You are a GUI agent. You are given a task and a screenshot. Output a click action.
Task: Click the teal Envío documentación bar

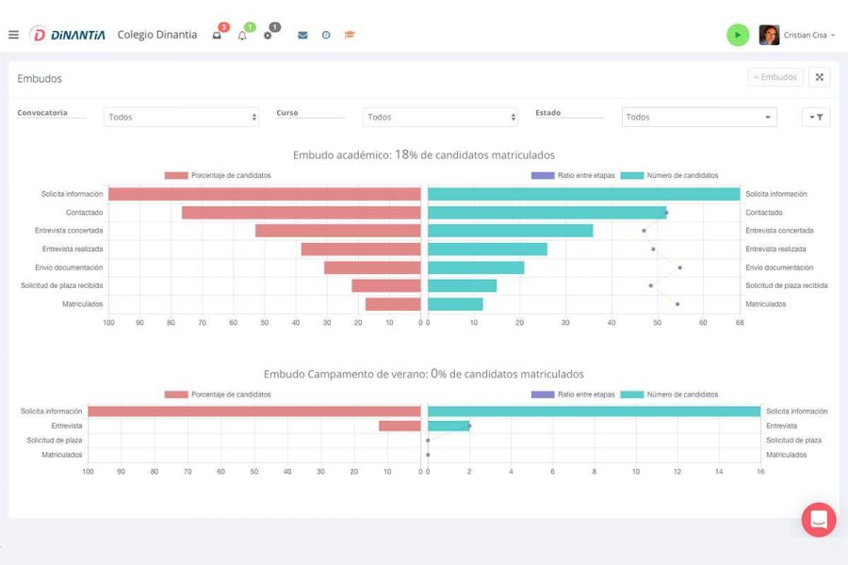(x=476, y=267)
